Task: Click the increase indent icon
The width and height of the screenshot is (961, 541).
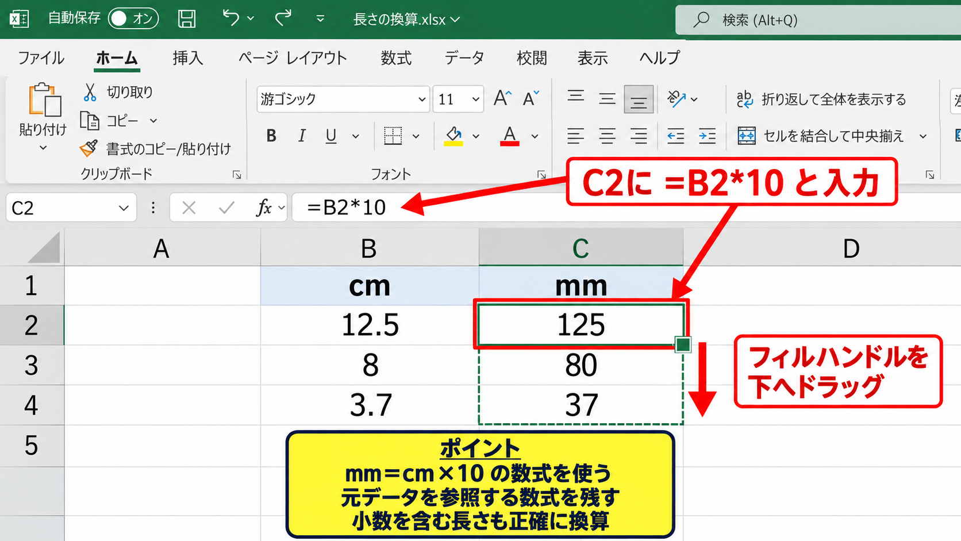Action: (x=707, y=136)
